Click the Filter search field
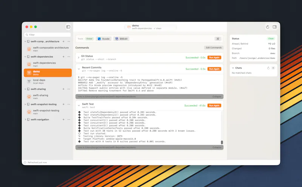 [x=48, y=35]
